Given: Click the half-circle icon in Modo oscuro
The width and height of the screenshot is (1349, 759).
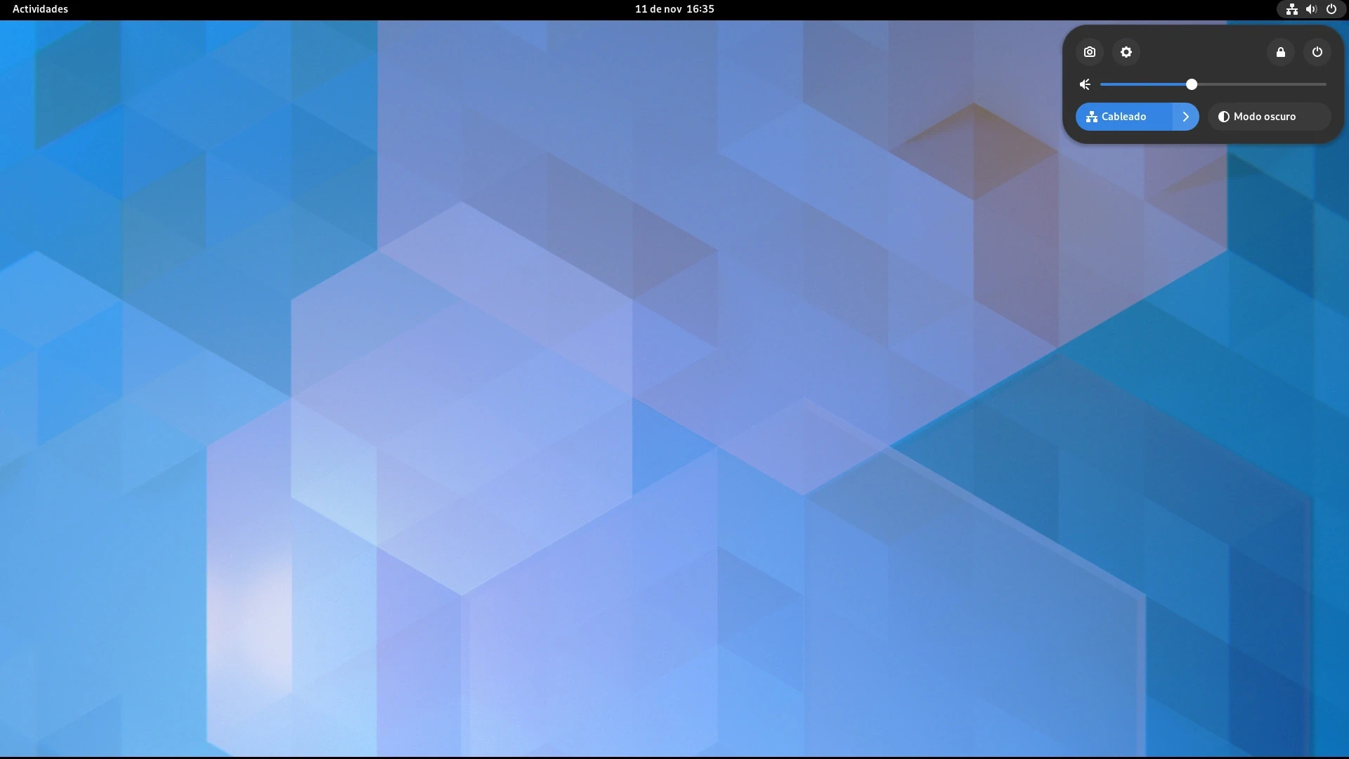Looking at the screenshot, I should pyautogui.click(x=1223, y=117).
